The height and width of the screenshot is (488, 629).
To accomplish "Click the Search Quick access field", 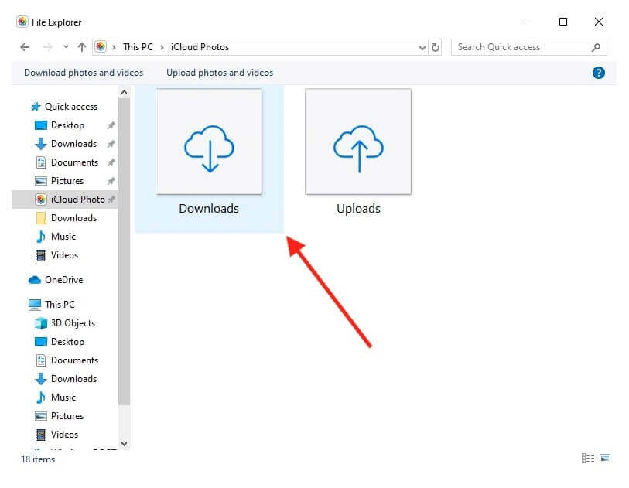I will [520, 47].
